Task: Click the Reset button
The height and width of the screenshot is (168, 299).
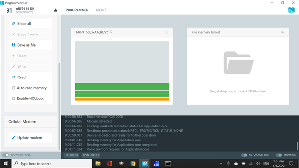Action: (30, 56)
